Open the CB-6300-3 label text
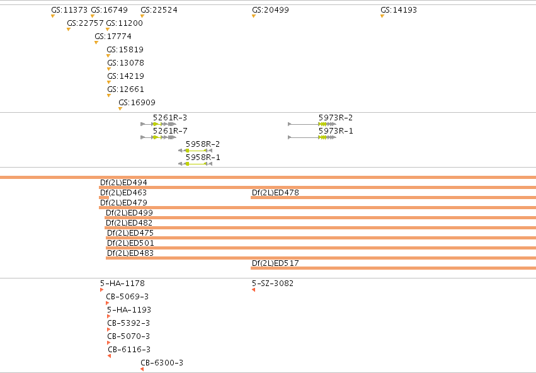Screen dimensions: 536x373 [x=162, y=363]
